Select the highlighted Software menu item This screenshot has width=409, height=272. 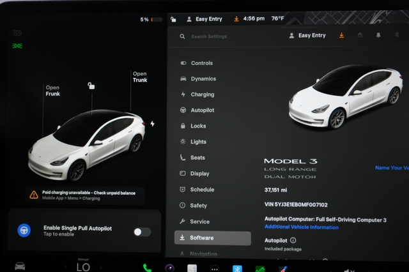[213, 238]
